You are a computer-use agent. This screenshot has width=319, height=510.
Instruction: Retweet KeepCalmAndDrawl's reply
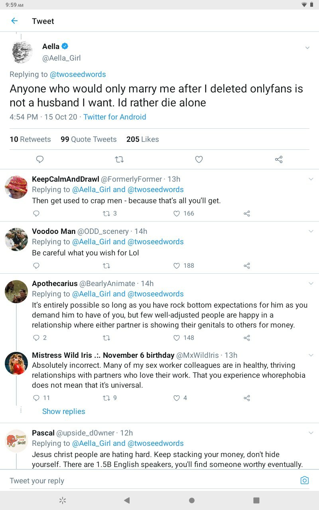click(x=106, y=214)
